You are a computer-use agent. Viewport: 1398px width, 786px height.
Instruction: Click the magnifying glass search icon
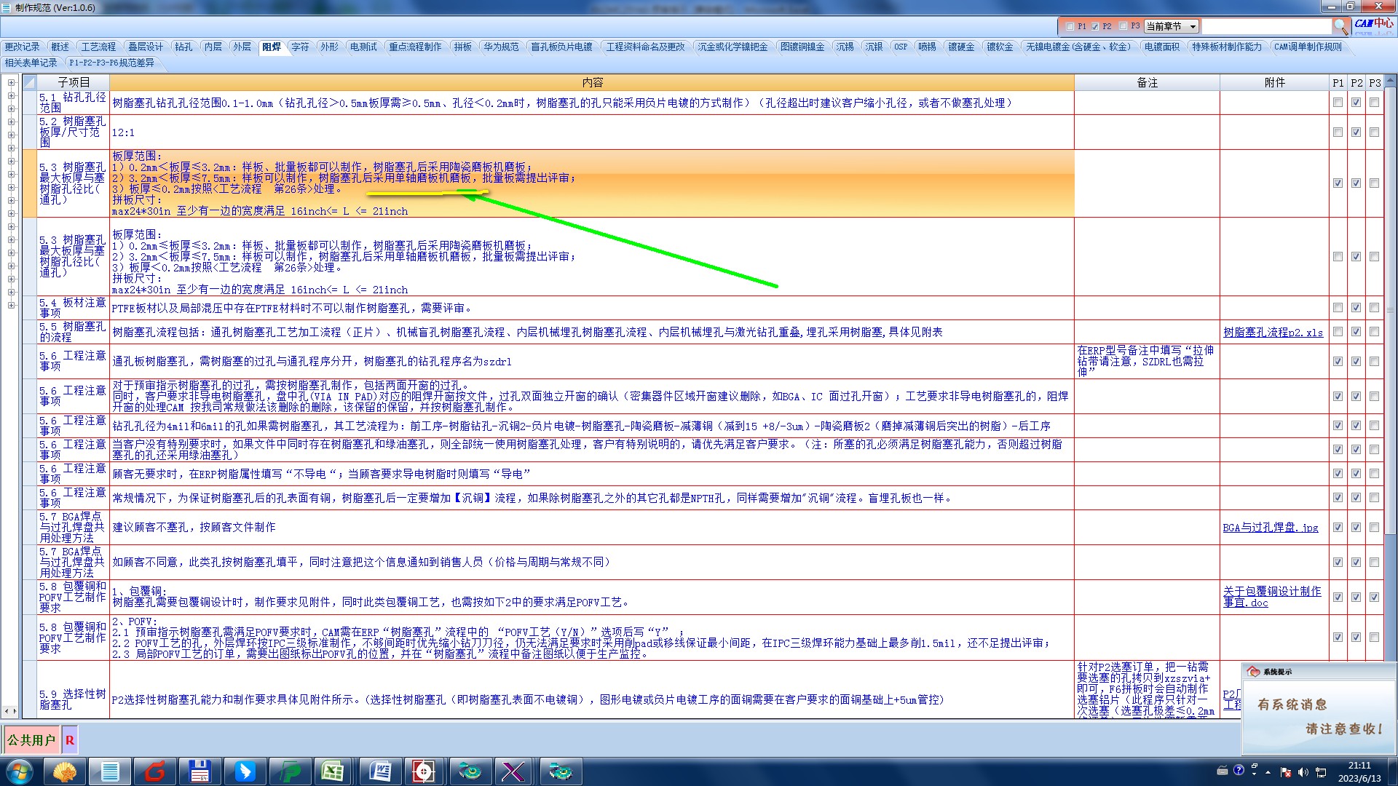click(x=1340, y=26)
